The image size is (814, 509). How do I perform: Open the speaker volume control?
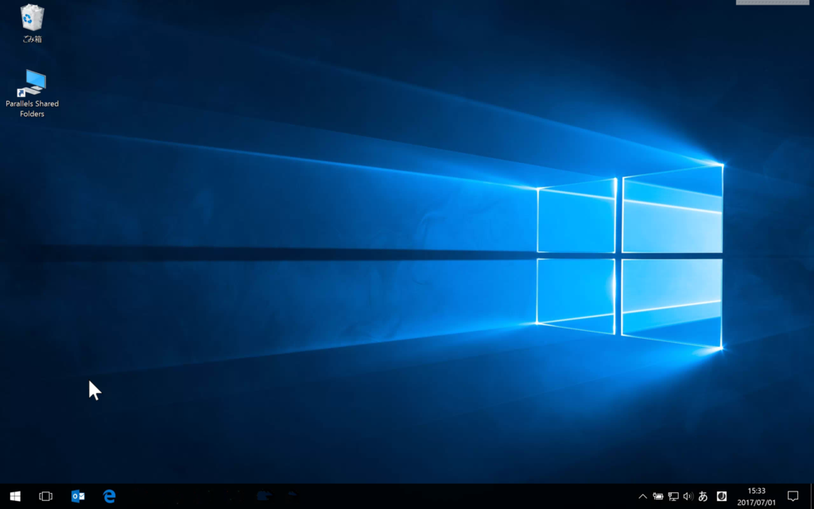coord(688,496)
